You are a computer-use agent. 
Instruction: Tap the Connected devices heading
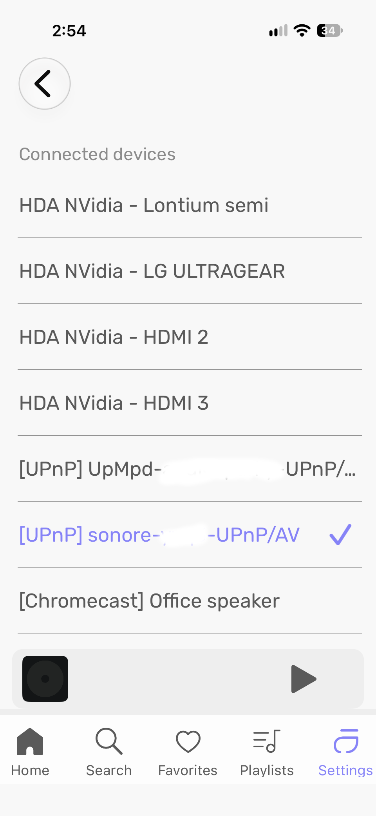point(98,154)
